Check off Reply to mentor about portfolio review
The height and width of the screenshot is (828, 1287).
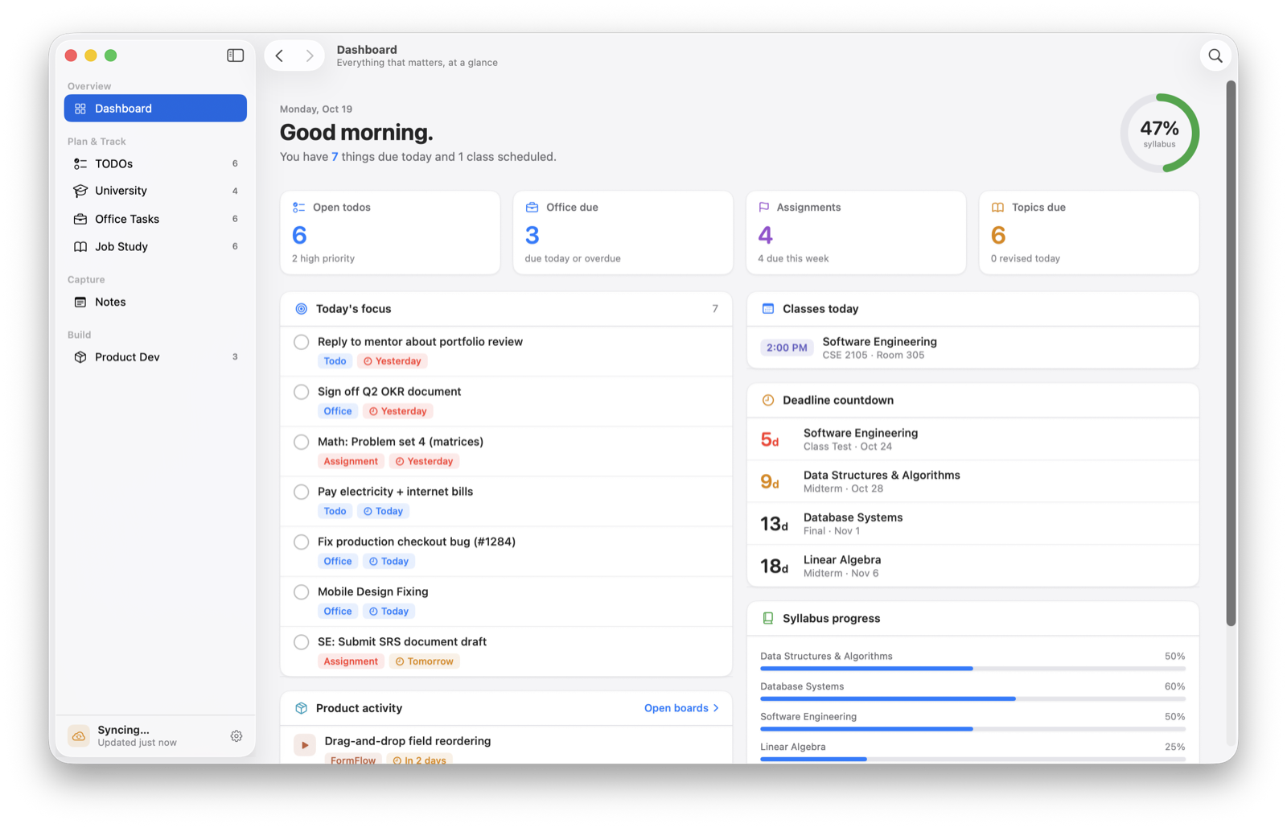[301, 342]
